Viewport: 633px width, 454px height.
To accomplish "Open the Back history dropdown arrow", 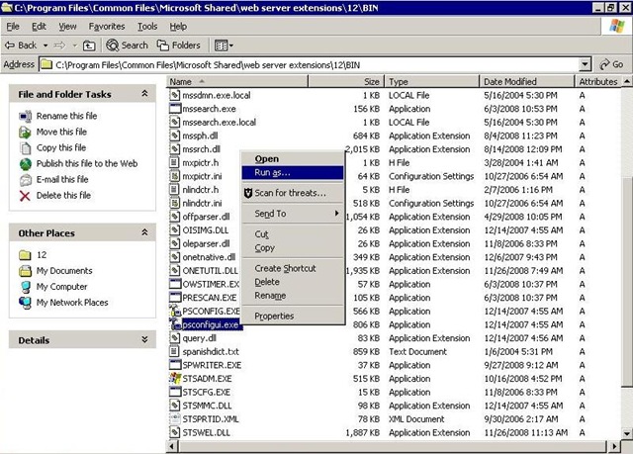I will (x=45, y=45).
